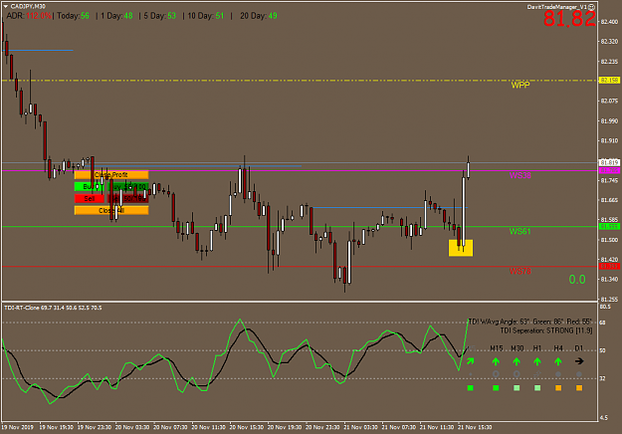Click the ADR 112.0% readout

click(29, 16)
